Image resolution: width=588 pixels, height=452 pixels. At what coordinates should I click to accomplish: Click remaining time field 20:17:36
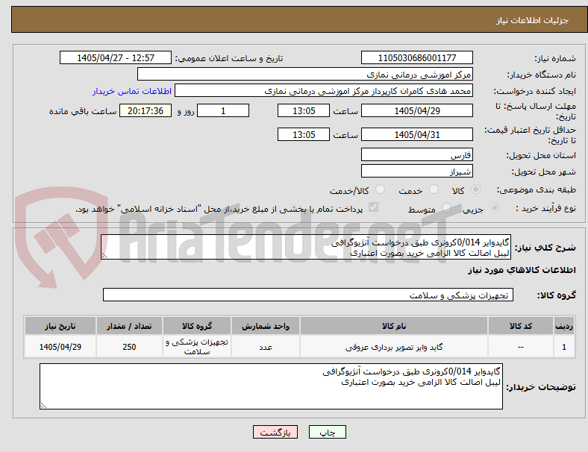click(146, 110)
